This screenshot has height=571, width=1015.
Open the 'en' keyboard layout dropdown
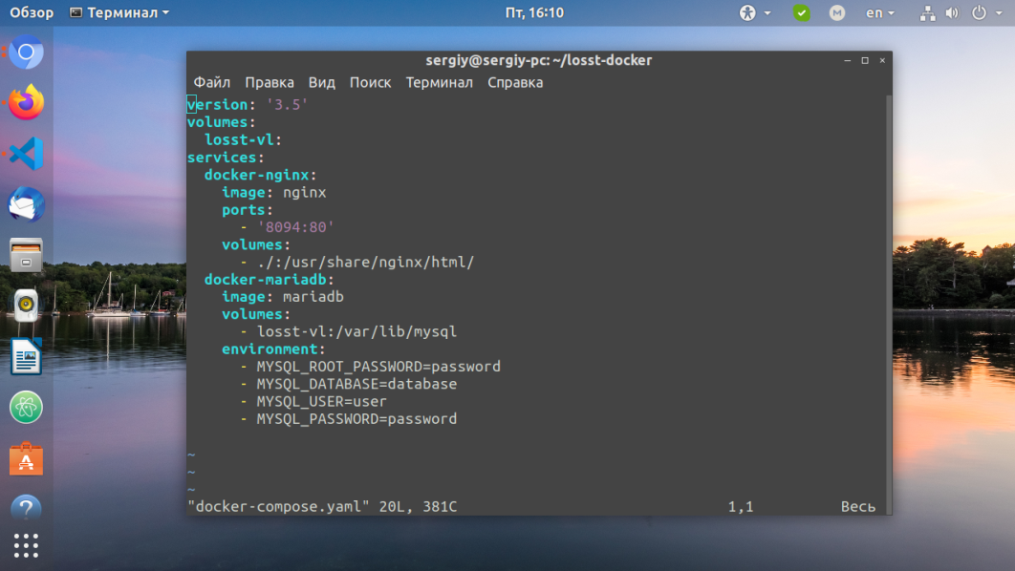point(879,13)
